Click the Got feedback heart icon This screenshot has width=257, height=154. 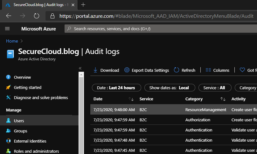[x=242, y=70]
